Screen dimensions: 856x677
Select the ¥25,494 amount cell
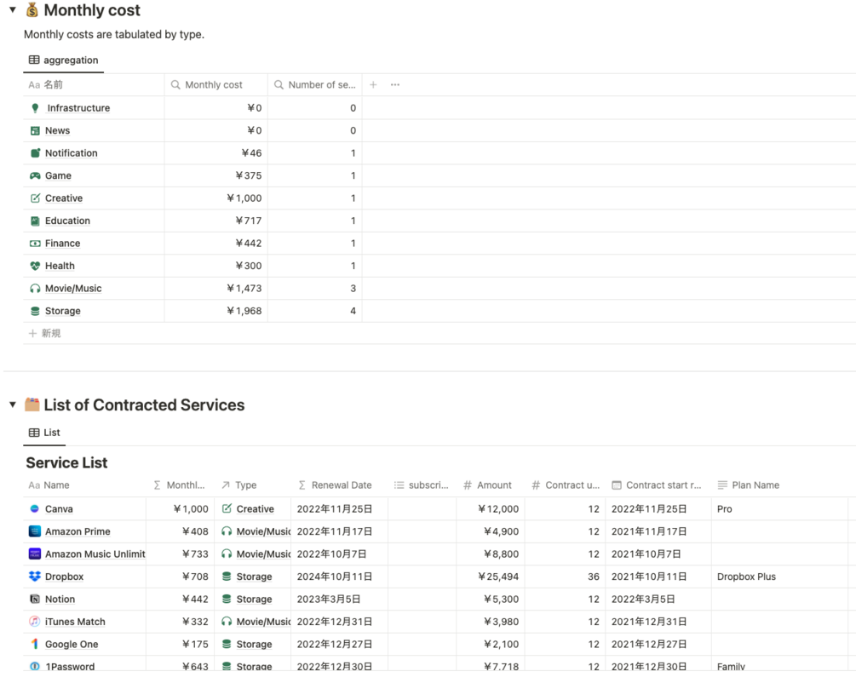pos(491,577)
